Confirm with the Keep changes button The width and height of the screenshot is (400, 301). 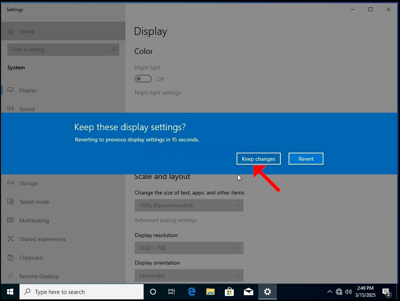click(258, 159)
